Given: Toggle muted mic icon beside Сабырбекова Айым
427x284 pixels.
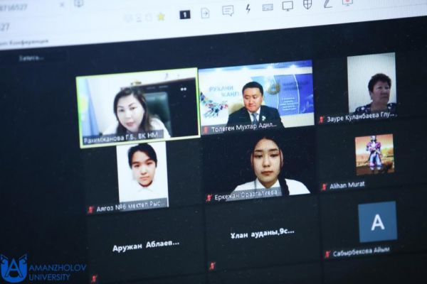Looking at the screenshot, I should [x=328, y=253].
